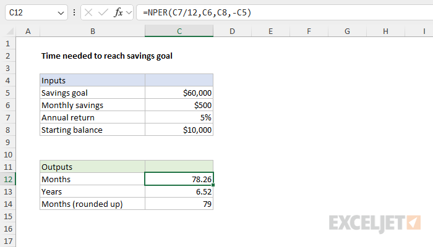The height and width of the screenshot is (247, 433).
Task: Click the fill handle on cell C12
Action: click(x=213, y=185)
